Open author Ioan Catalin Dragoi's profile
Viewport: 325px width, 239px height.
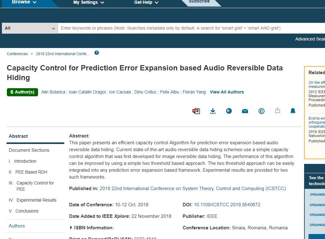87,92
